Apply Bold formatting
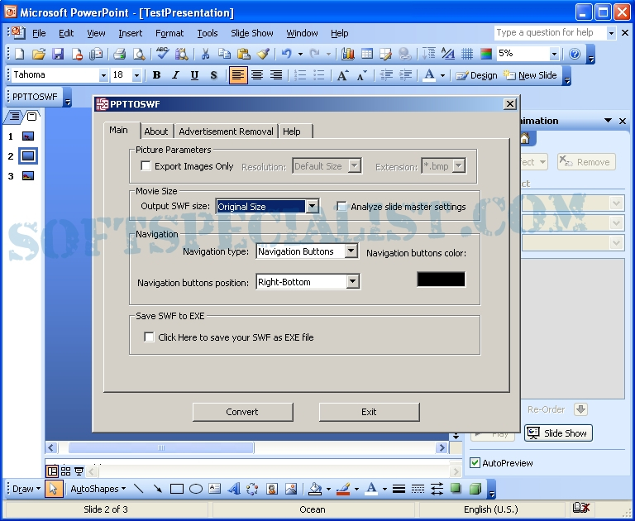Screen dimensions: 635x521 pyautogui.click(x=156, y=75)
